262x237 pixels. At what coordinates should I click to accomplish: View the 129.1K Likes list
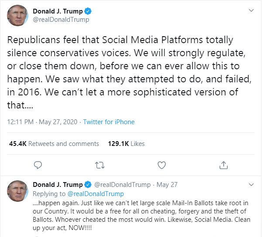[126, 143]
